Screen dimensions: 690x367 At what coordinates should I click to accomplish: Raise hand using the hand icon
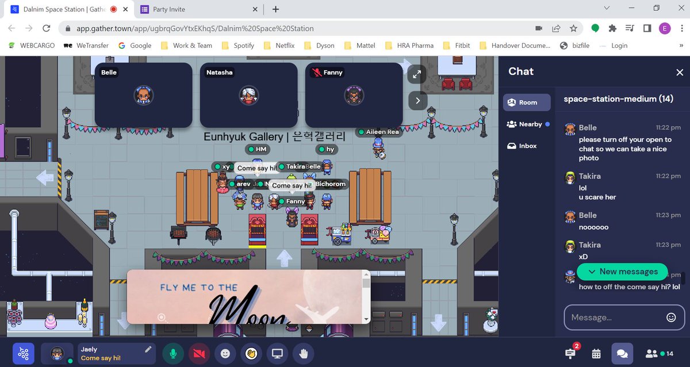(304, 354)
